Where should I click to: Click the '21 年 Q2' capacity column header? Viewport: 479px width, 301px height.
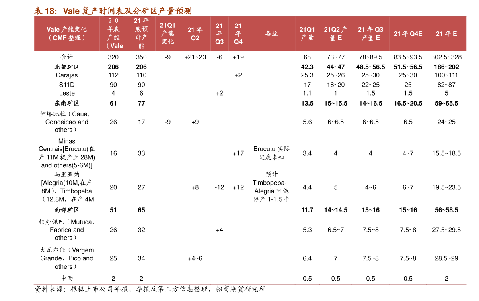click(195, 34)
